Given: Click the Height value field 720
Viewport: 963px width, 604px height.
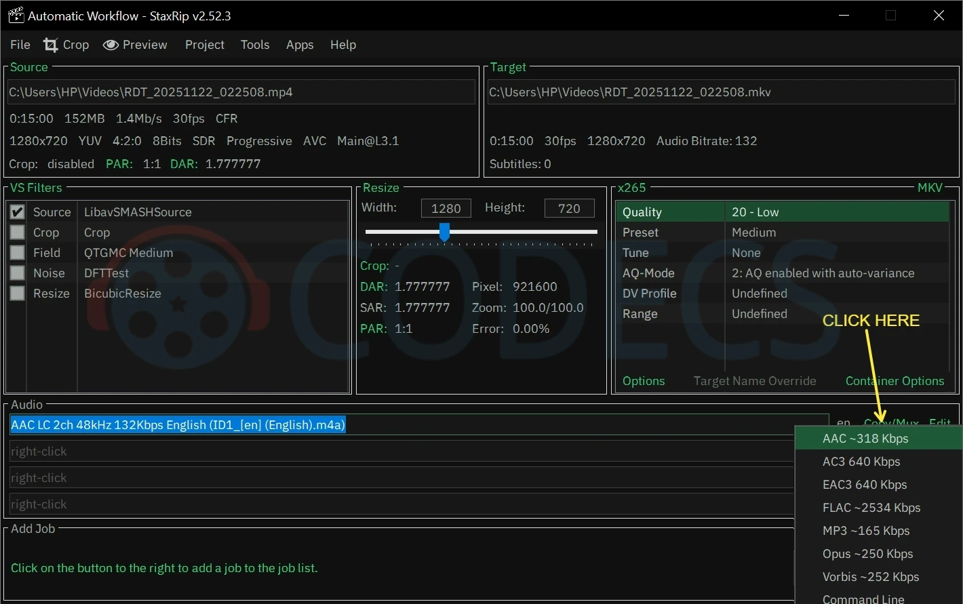Looking at the screenshot, I should pos(570,208).
